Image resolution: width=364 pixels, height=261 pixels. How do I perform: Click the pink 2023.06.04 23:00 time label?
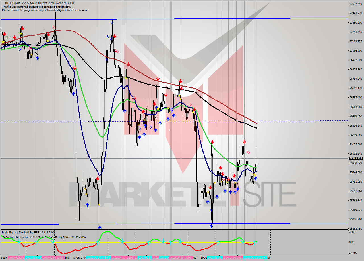point(53,258)
